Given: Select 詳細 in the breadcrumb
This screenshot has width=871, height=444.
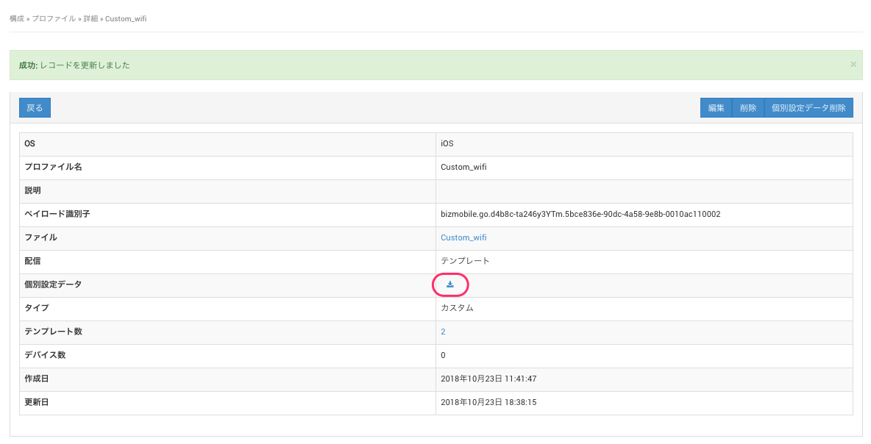Looking at the screenshot, I should [x=90, y=18].
